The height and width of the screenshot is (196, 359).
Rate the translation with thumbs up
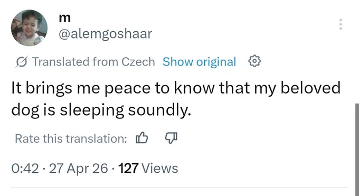point(141,138)
